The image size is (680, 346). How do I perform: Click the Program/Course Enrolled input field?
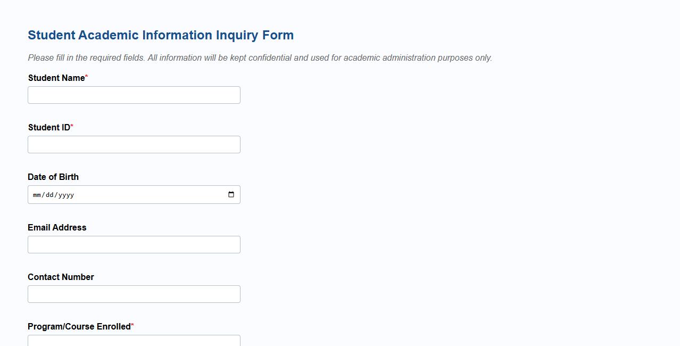134,341
